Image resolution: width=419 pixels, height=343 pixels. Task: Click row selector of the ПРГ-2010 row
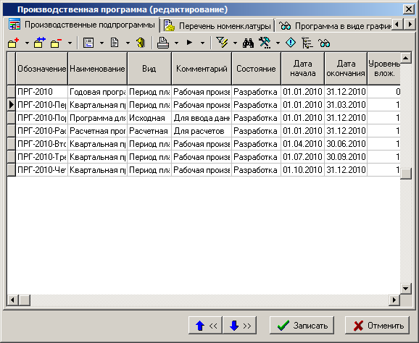tap(11, 92)
